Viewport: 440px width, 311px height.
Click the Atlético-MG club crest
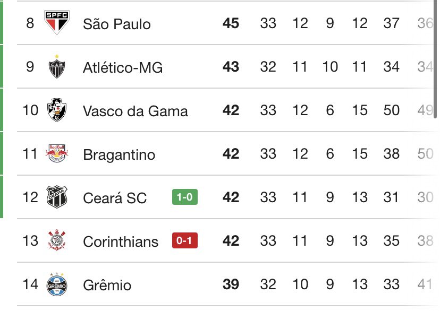[x=56, y=67]
